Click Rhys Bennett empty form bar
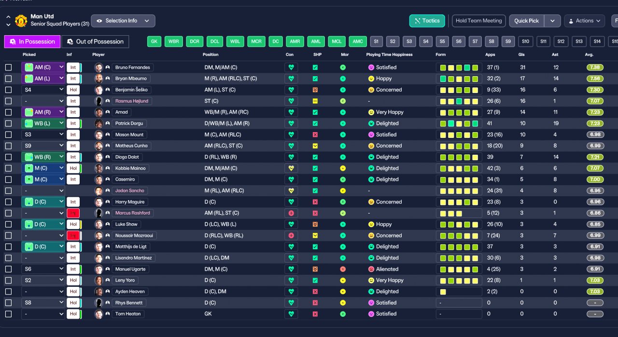618x337 pixels. coord(459,303)
